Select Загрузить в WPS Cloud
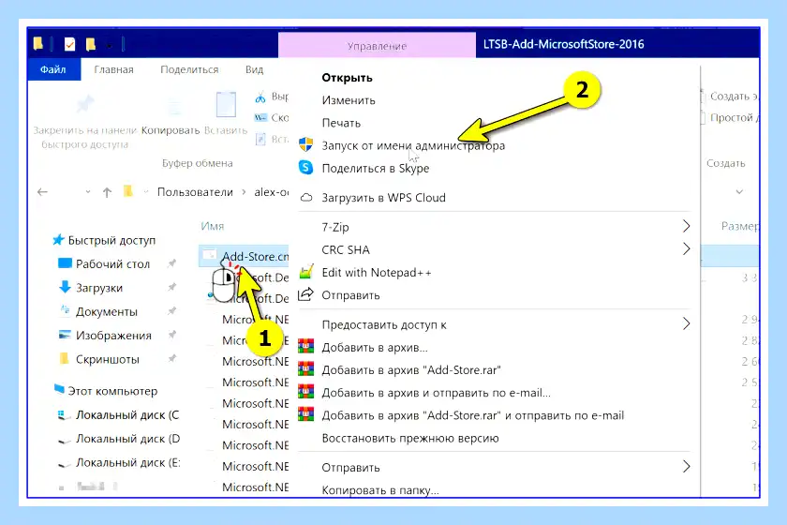Screen dimensions: 787x525 click(x=383, y=198)
